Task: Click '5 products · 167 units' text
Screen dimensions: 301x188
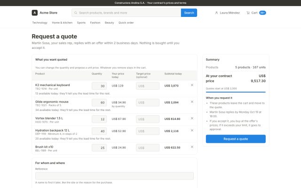Action: tap(251, 67)
